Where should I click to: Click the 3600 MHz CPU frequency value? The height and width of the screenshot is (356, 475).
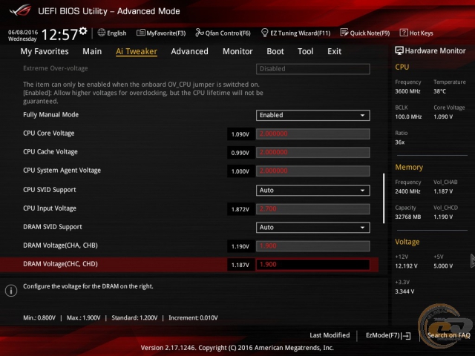pyautogui.click(x=407, y=91)
